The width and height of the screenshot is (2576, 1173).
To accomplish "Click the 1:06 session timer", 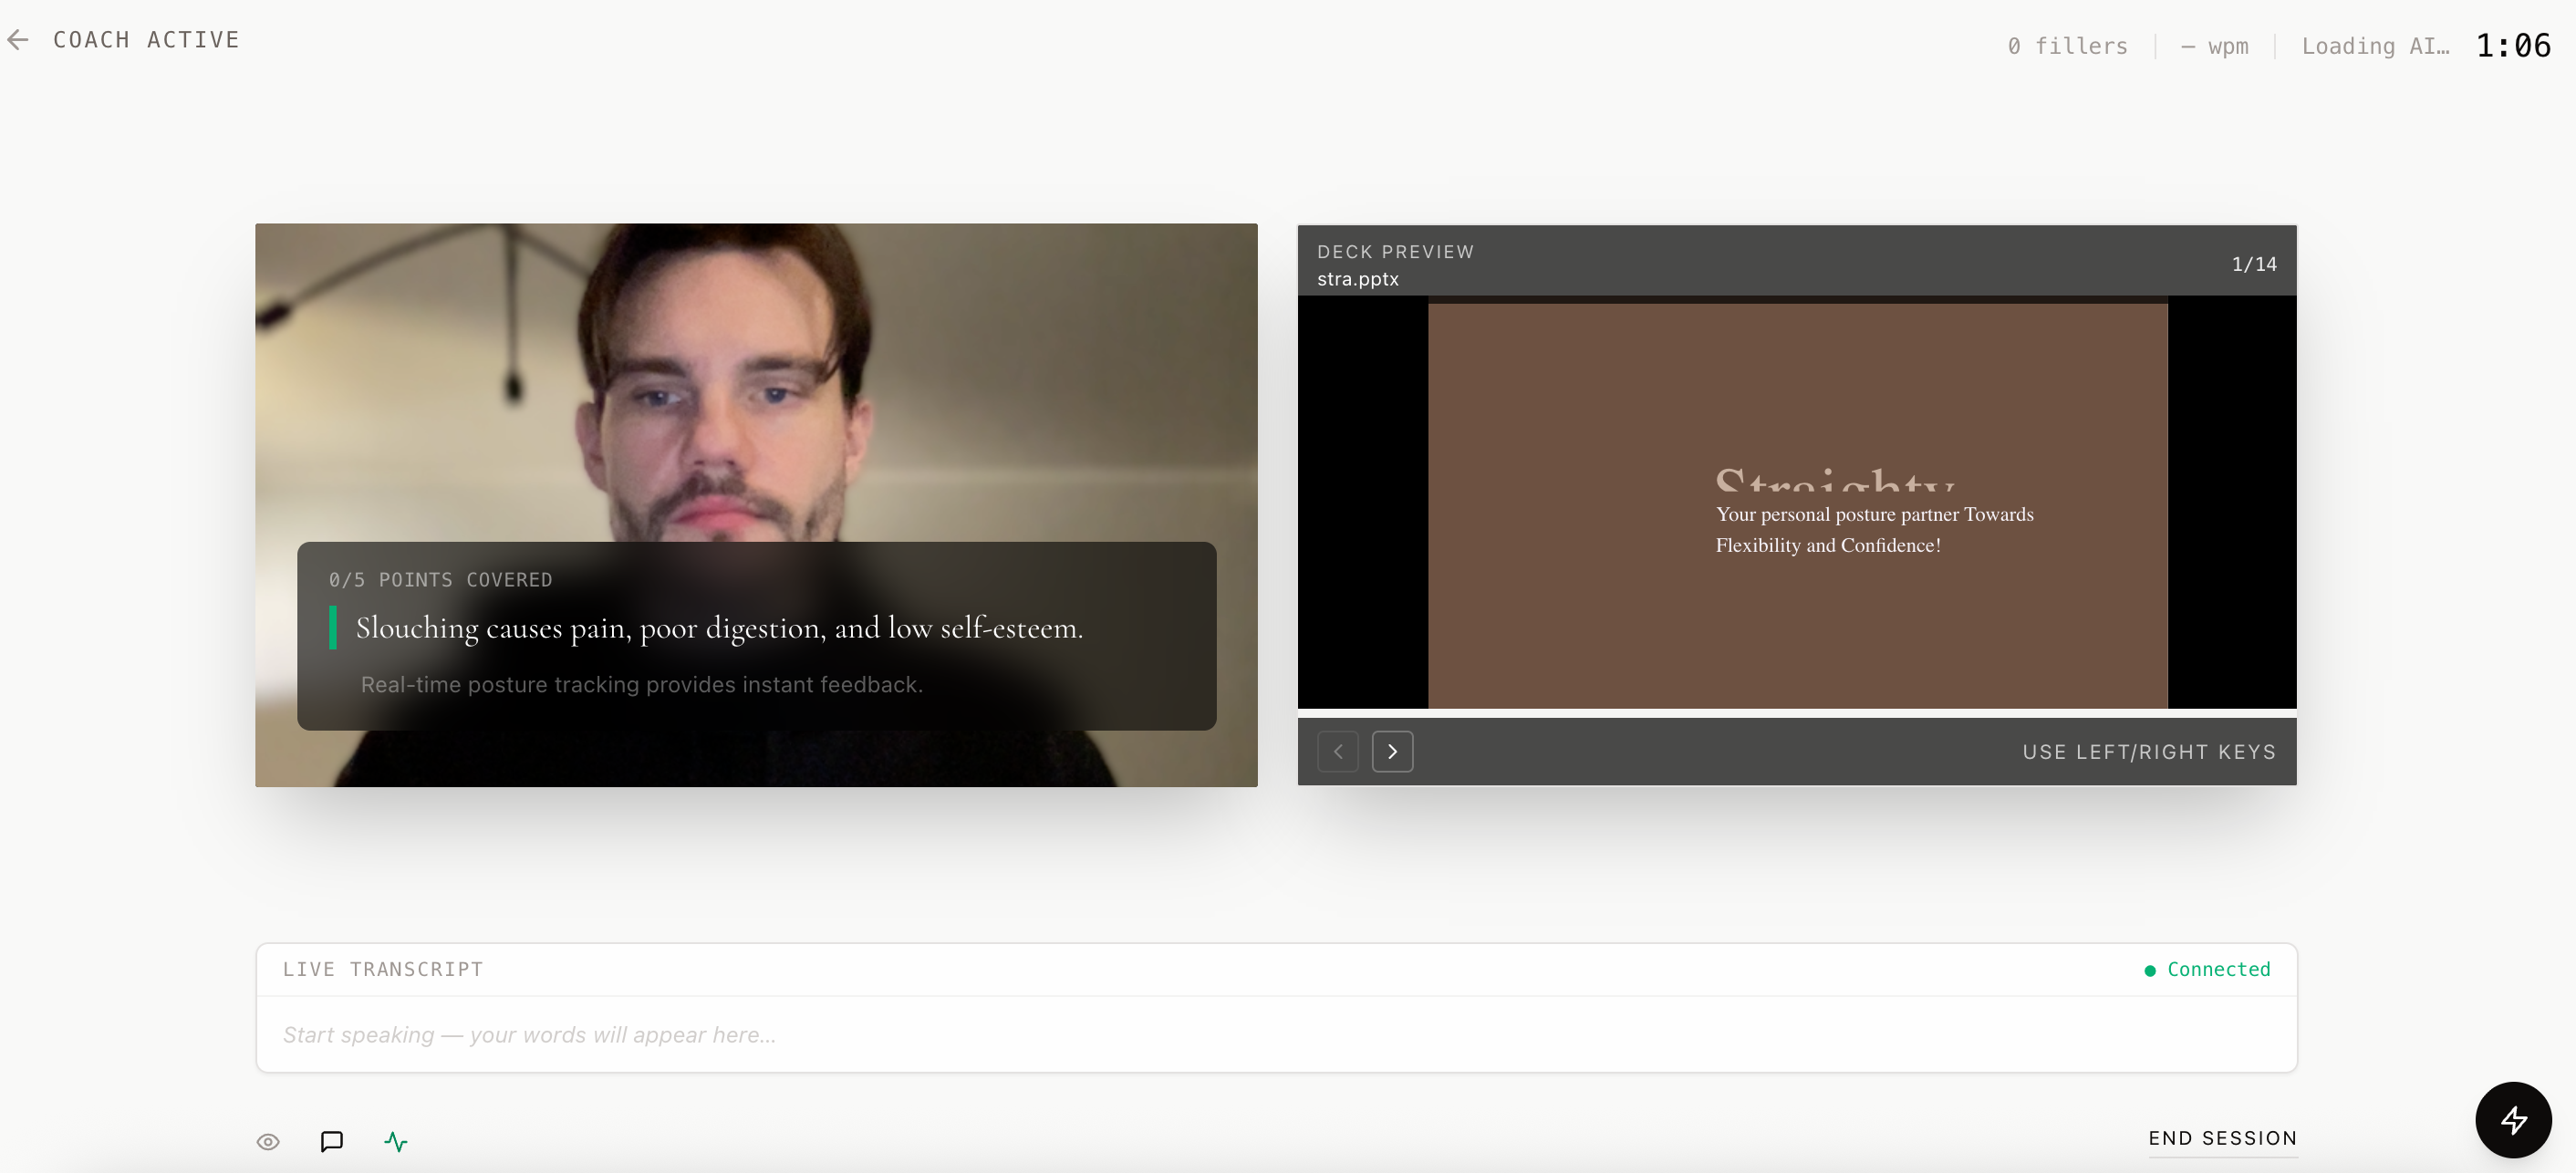I will point(2512,45).
